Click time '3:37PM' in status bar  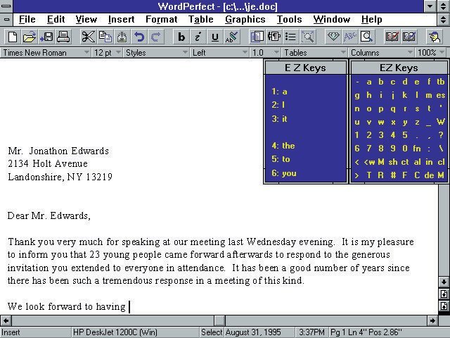(311, 332)
